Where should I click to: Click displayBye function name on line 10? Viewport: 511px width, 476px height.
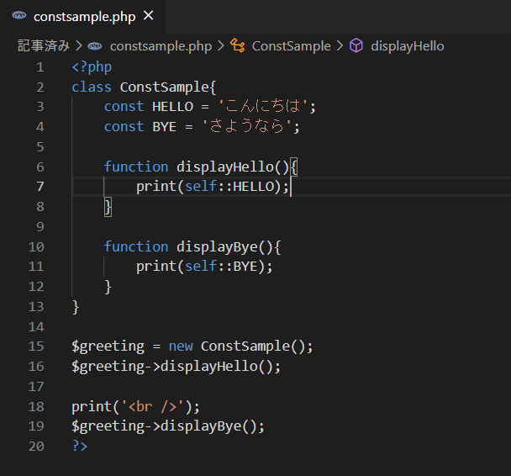(x=217, y=247)
